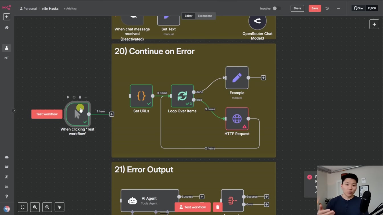Zoom in on the canvas
Image resolution: width=383 pixels, height=215 pixels.
[x=35, y=207]
